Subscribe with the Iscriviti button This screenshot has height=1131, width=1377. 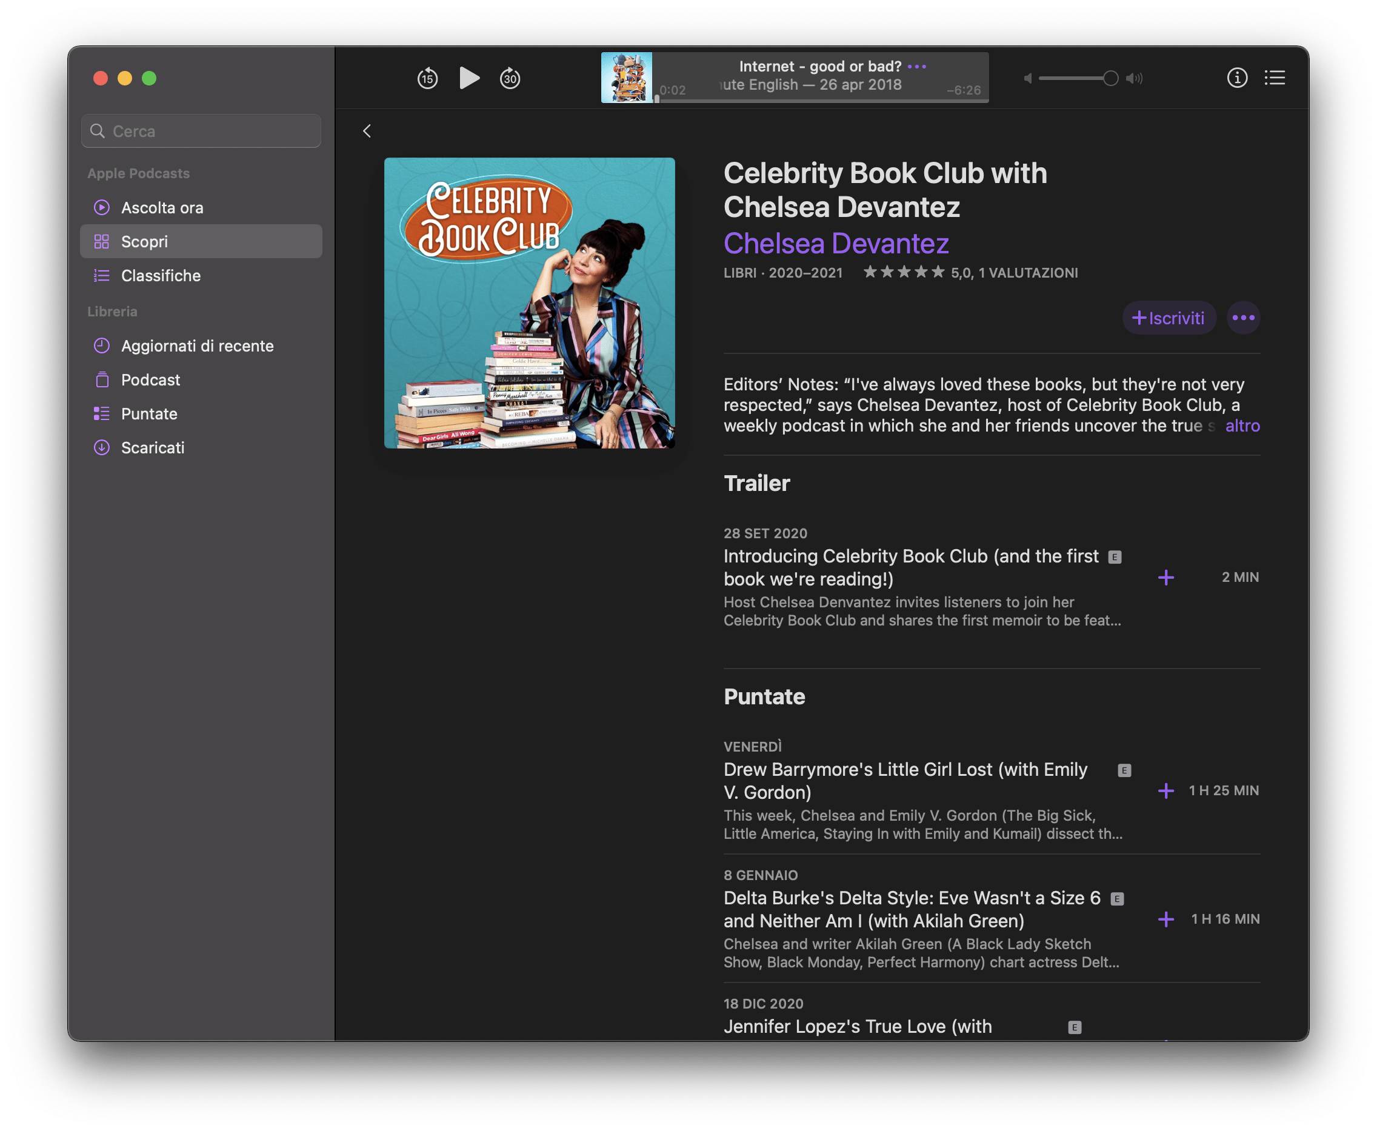(1169, 318)
